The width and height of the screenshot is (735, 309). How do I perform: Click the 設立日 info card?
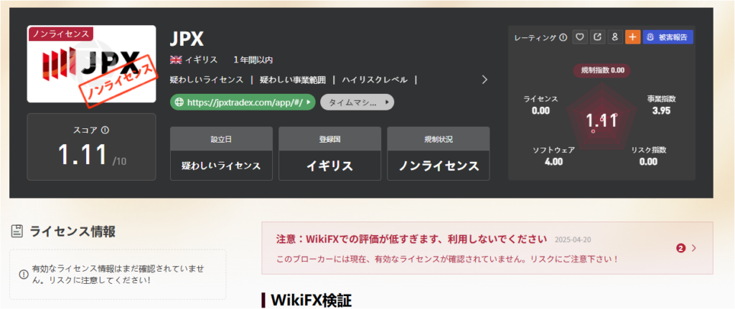(x=221, y=153)
